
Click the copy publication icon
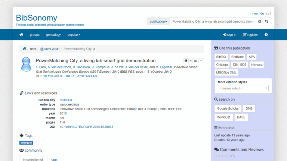pos(185,61)
